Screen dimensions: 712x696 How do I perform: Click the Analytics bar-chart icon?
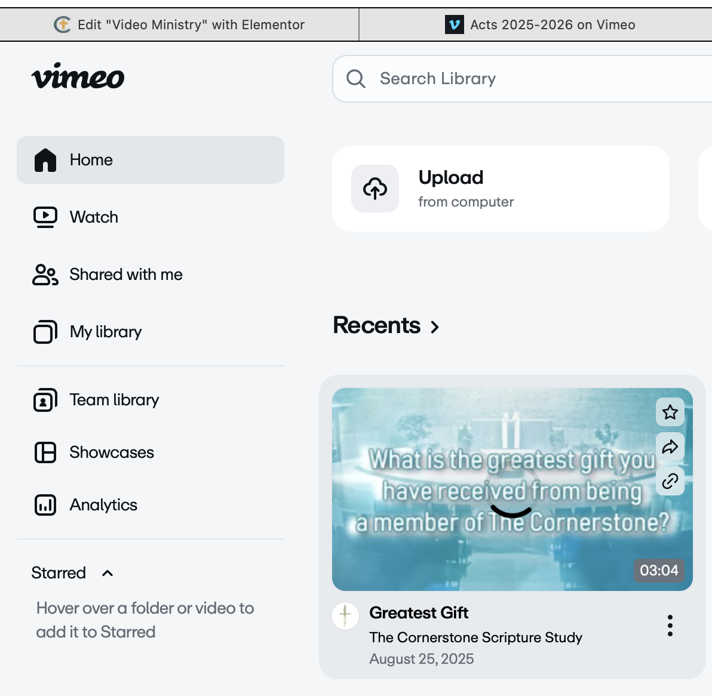coord(45,505)
